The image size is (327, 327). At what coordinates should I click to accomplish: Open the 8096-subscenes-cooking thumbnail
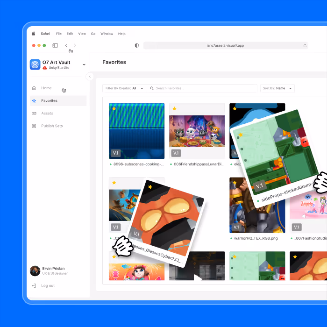click(136, 131)
